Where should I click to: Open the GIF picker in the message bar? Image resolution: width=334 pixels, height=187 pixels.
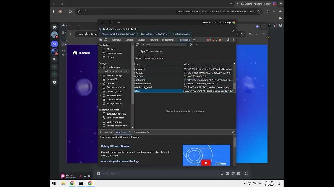pyautogui.click(x=228, y=173)
